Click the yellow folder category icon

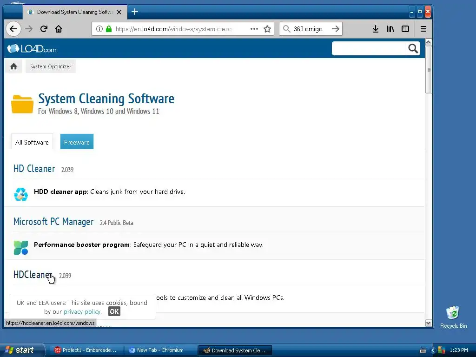click(22, 104)
